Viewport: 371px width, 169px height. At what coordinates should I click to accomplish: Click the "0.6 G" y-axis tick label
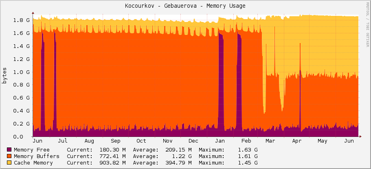[22, 98]
